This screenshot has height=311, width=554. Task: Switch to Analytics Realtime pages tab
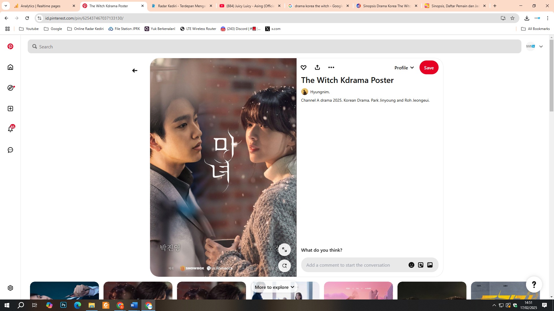click(45, 6)
